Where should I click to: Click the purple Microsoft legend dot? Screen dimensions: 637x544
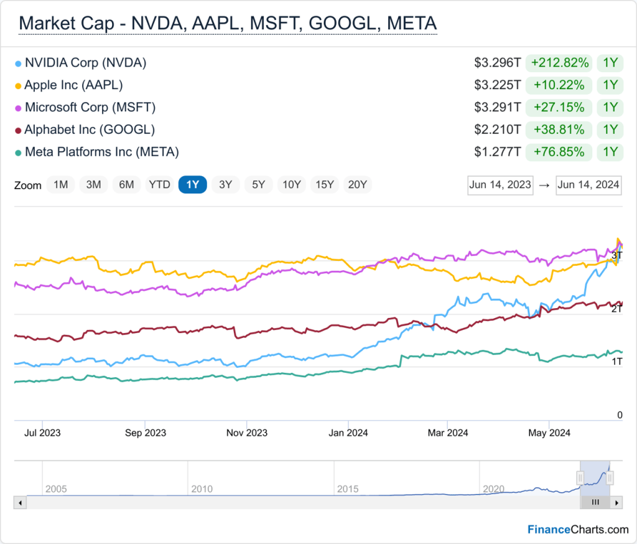tap(18, 108)
